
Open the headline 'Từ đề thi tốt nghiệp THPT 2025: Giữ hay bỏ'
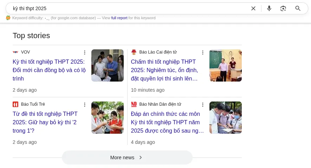point(45,122)
